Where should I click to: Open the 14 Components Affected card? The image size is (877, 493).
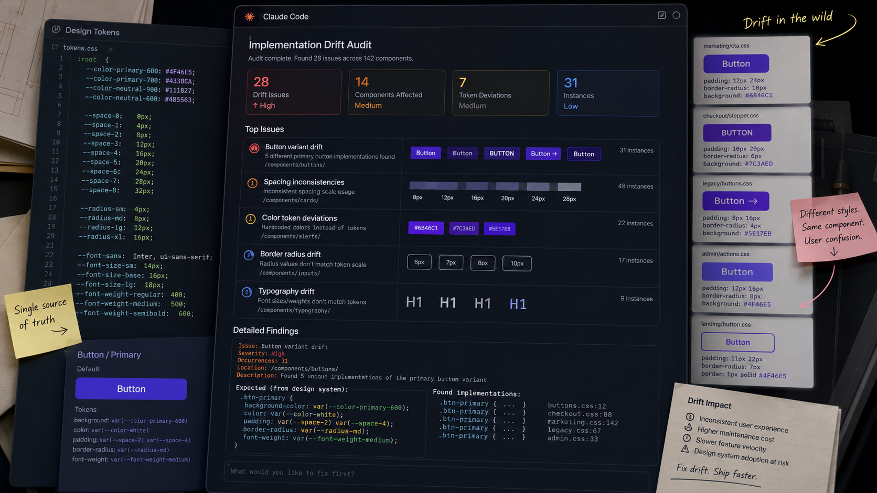pos(397,92)
